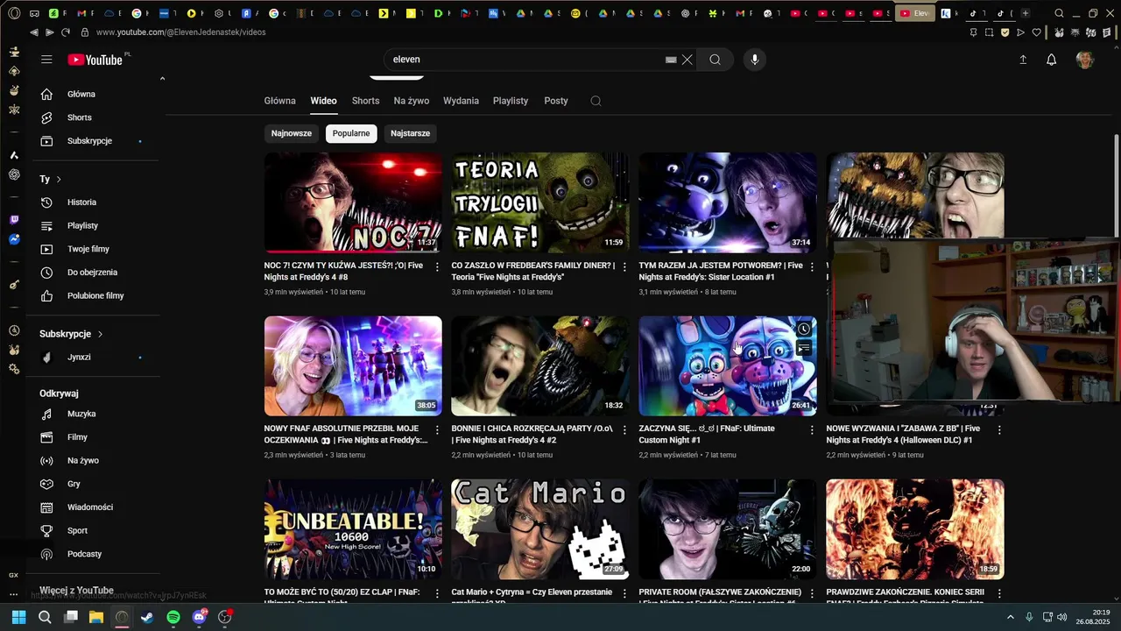Play the NOC 7 video thumbnail
1121x631 pixels.
click(x=353, y=202)
